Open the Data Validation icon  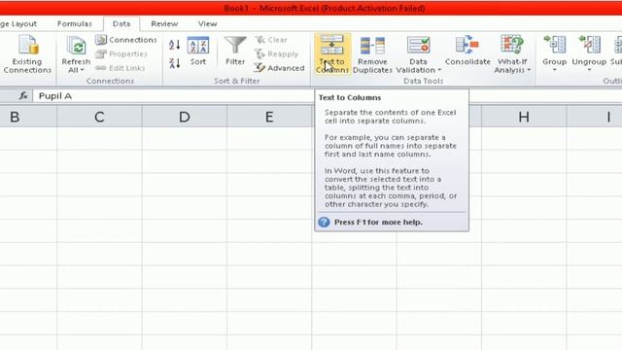(x=418, y=46)
